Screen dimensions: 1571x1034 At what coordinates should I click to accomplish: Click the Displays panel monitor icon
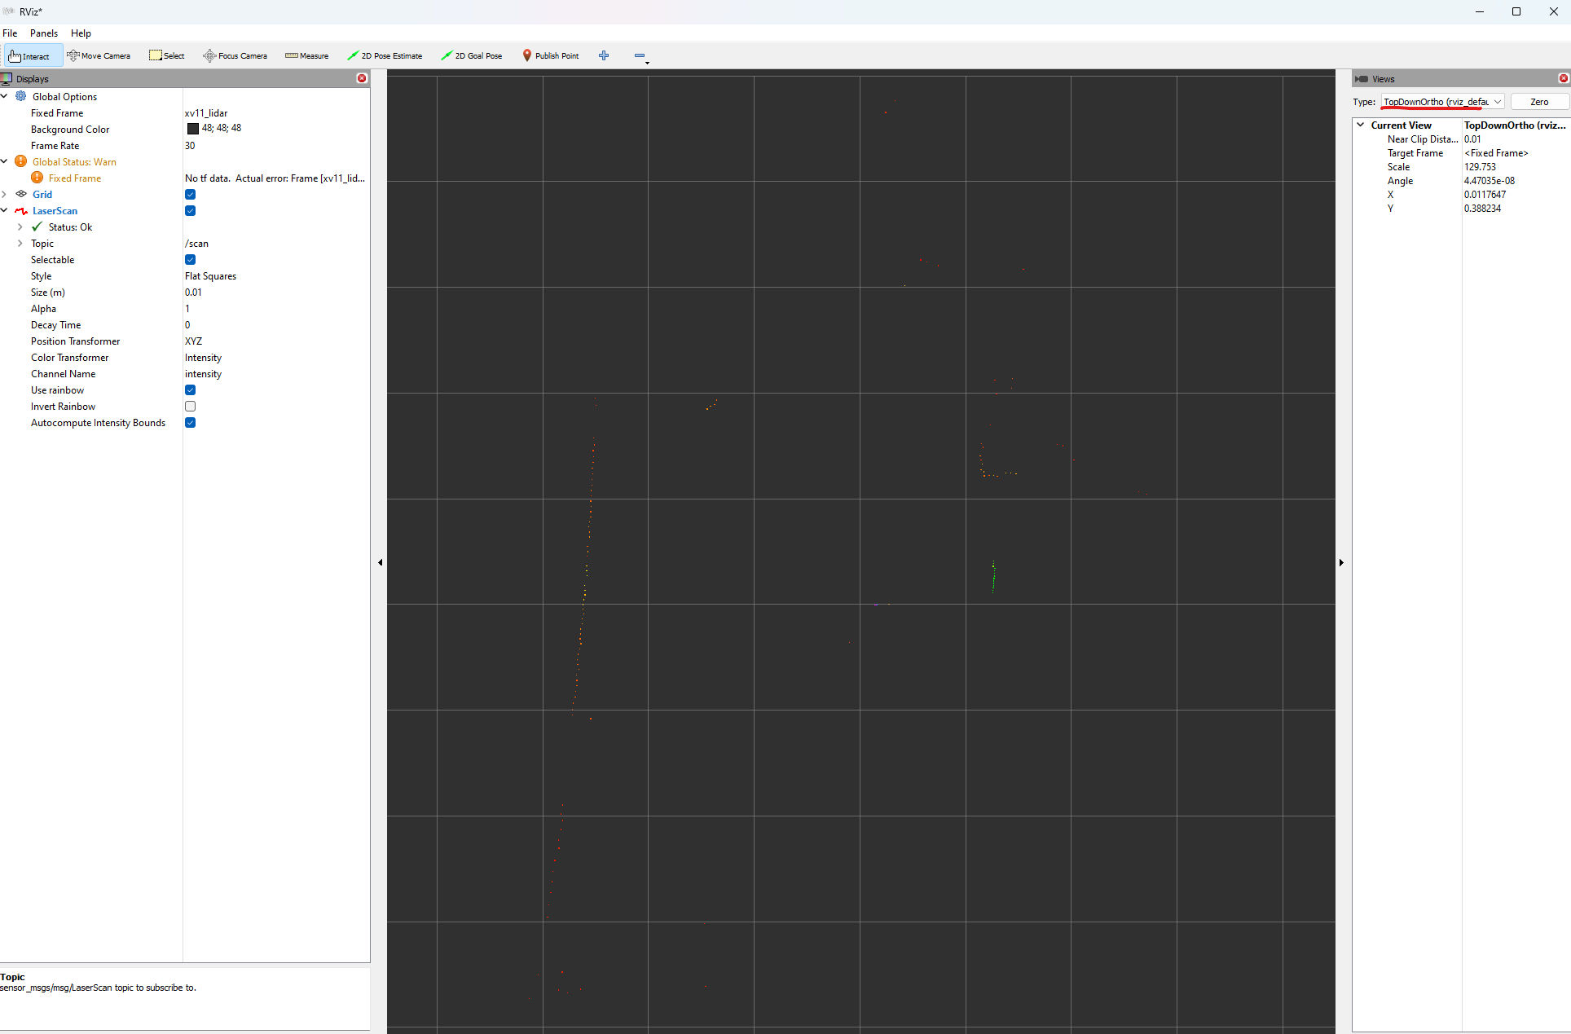click(x=7, y=78)
